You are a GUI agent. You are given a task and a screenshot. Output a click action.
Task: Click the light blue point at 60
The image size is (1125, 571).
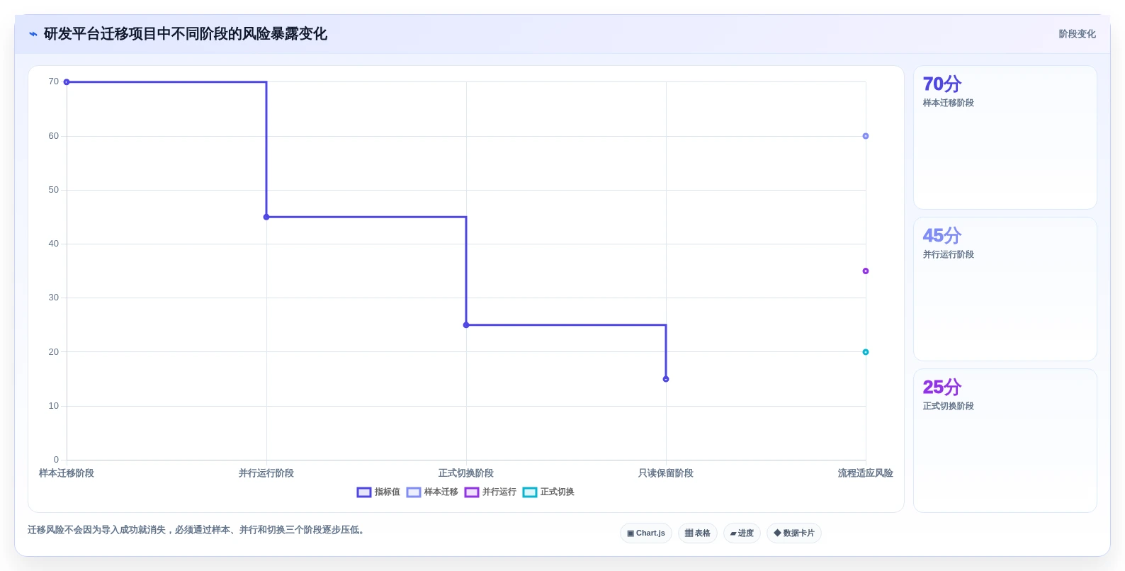coord(866,136)
